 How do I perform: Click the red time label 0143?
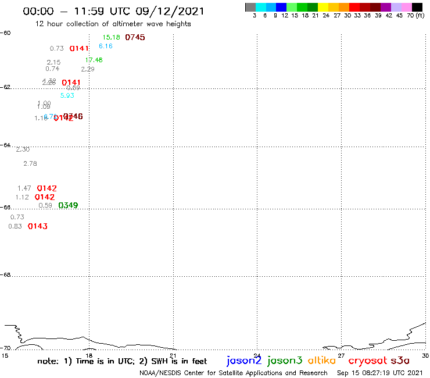coord(38,226)
